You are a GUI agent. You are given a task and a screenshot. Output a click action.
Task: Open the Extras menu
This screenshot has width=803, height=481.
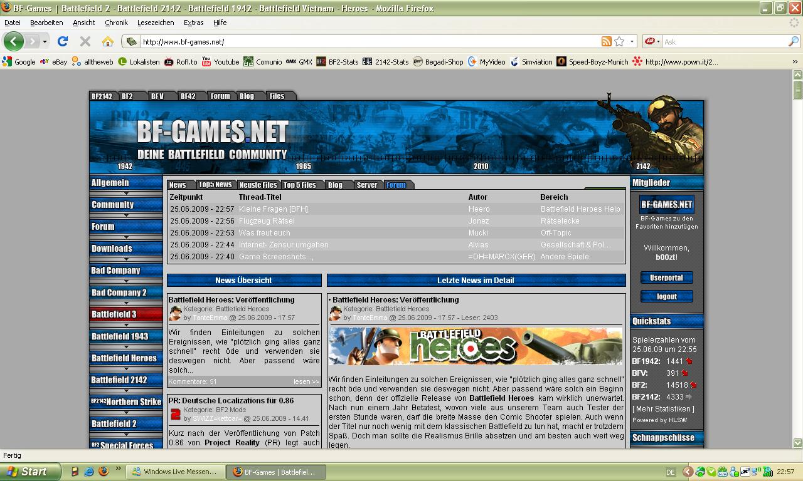[193, 23]
